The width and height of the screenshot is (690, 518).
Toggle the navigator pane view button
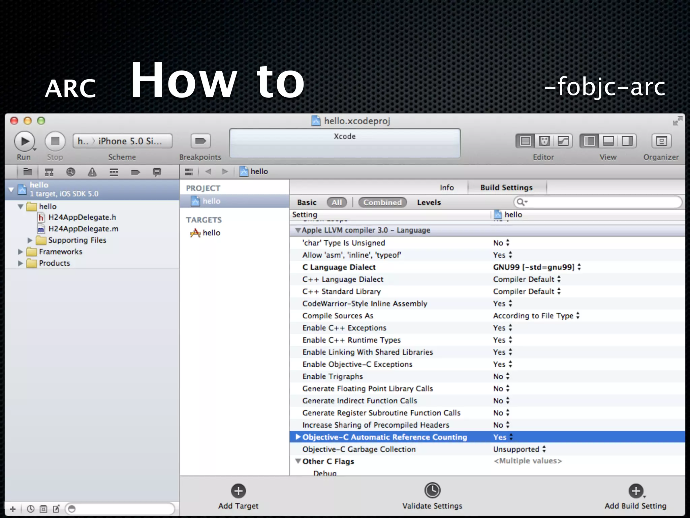(x=589, y=141)
